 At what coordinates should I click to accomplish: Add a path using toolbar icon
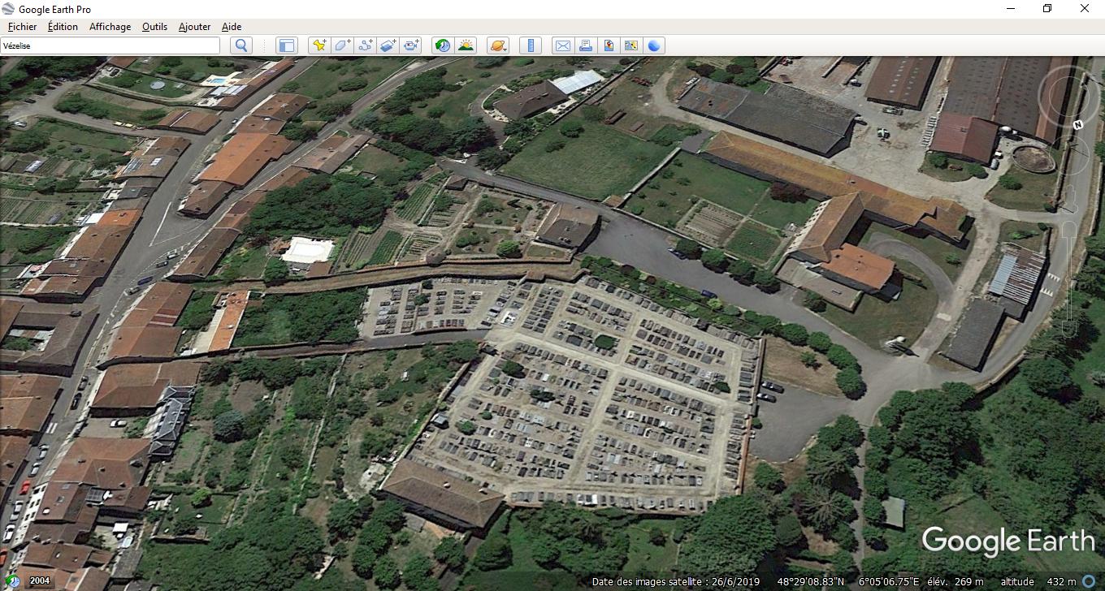coord(366,45)
